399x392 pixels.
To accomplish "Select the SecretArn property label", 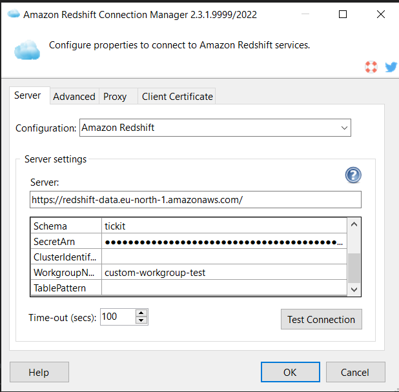I will click(66, 241).
